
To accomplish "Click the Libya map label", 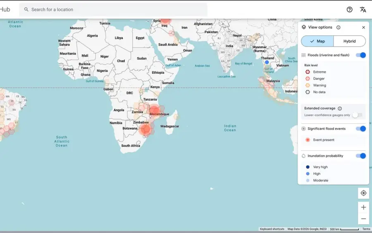I will click(119, 38).
